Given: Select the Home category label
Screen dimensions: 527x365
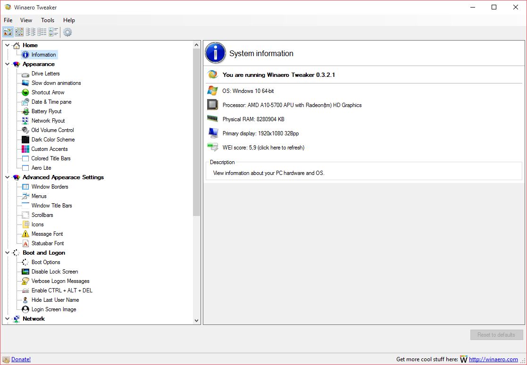Looking at the screenshot, I should point(30,45).
